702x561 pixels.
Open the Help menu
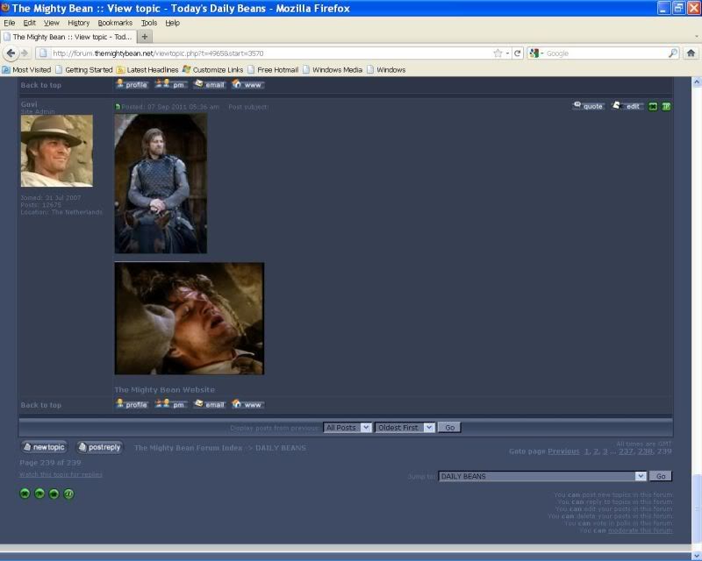pos(172,23)
